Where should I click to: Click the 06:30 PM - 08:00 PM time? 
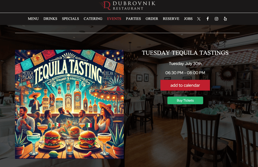coord(185,73)
